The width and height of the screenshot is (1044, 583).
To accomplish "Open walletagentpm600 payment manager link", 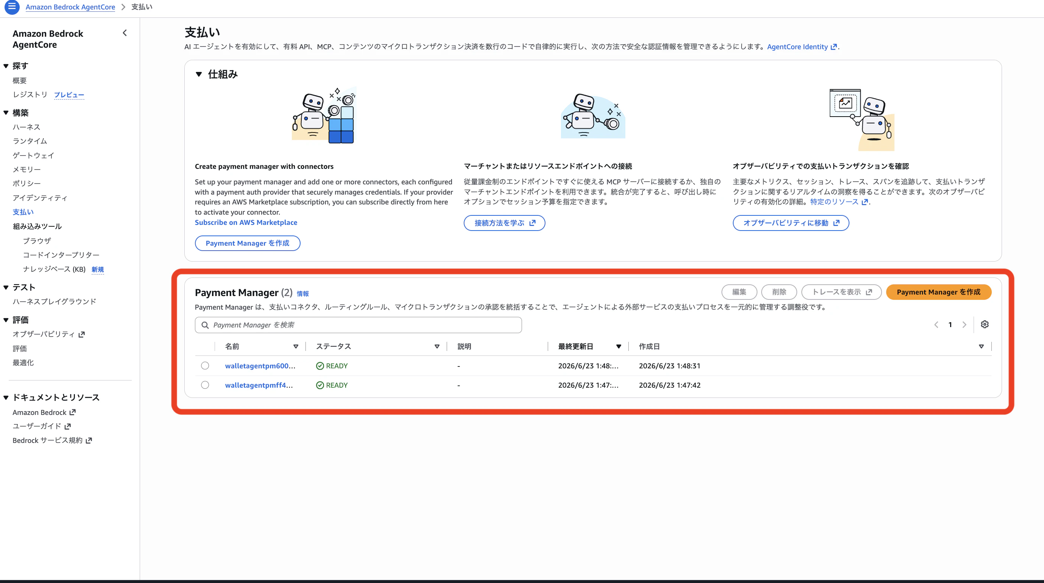I will (260, 366).
